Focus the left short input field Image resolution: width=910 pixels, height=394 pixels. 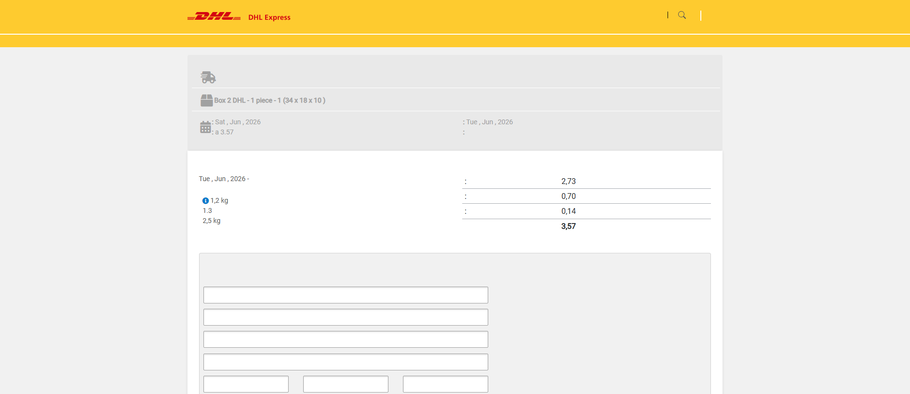(x=246, y=384)
